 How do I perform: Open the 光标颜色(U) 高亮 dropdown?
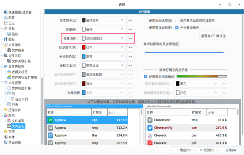click(103, 56)
